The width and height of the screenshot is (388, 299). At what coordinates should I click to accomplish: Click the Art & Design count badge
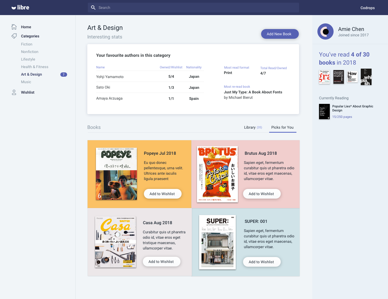point(64,75)
